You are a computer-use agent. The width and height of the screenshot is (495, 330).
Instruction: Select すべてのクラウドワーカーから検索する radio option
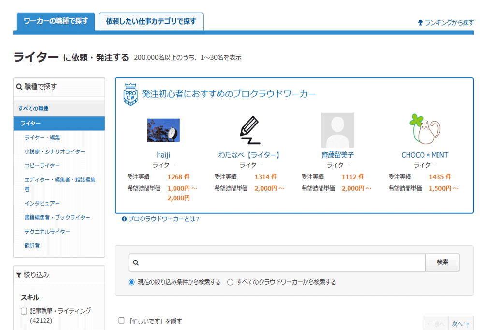[230, 282]
